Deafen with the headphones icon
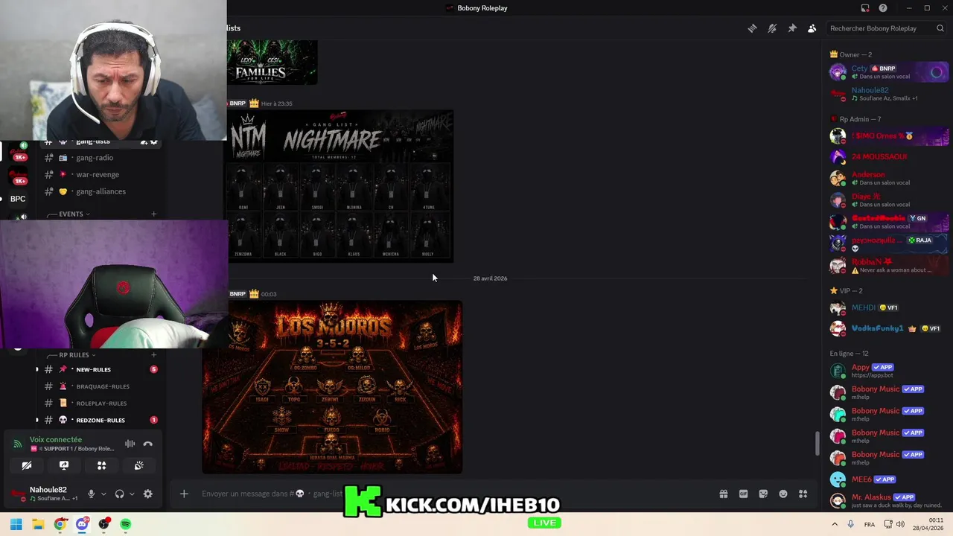The height and width of the screenshot is (536, 953). 119,494
